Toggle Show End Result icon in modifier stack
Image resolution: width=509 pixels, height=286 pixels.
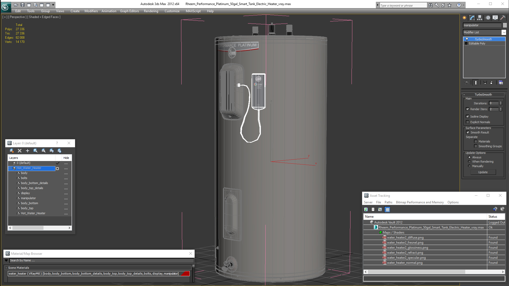[476, 83]
